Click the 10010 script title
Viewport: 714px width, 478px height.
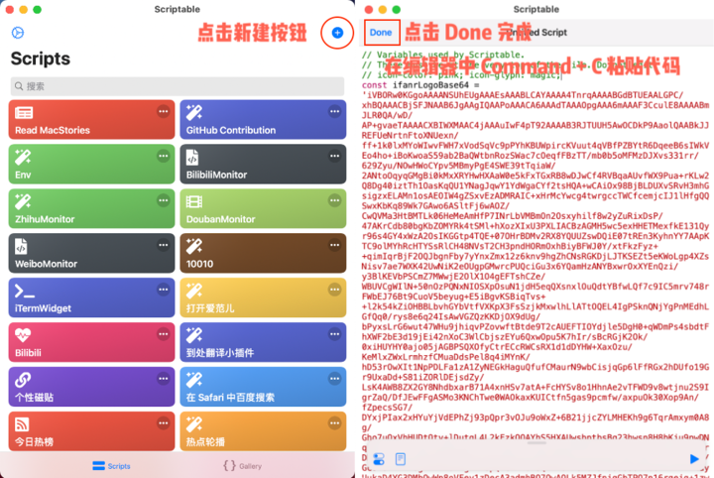[x=199, y=264]
